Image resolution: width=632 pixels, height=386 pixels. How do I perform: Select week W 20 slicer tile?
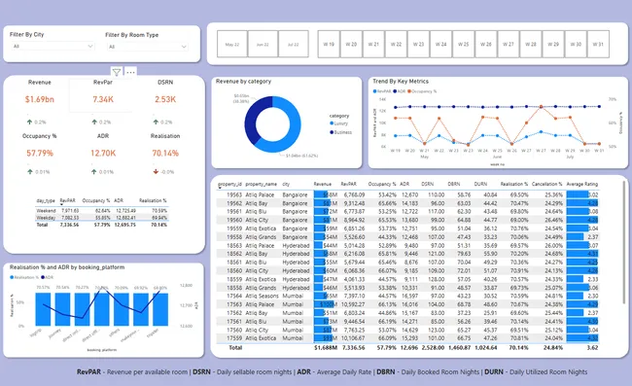point(351,44)
